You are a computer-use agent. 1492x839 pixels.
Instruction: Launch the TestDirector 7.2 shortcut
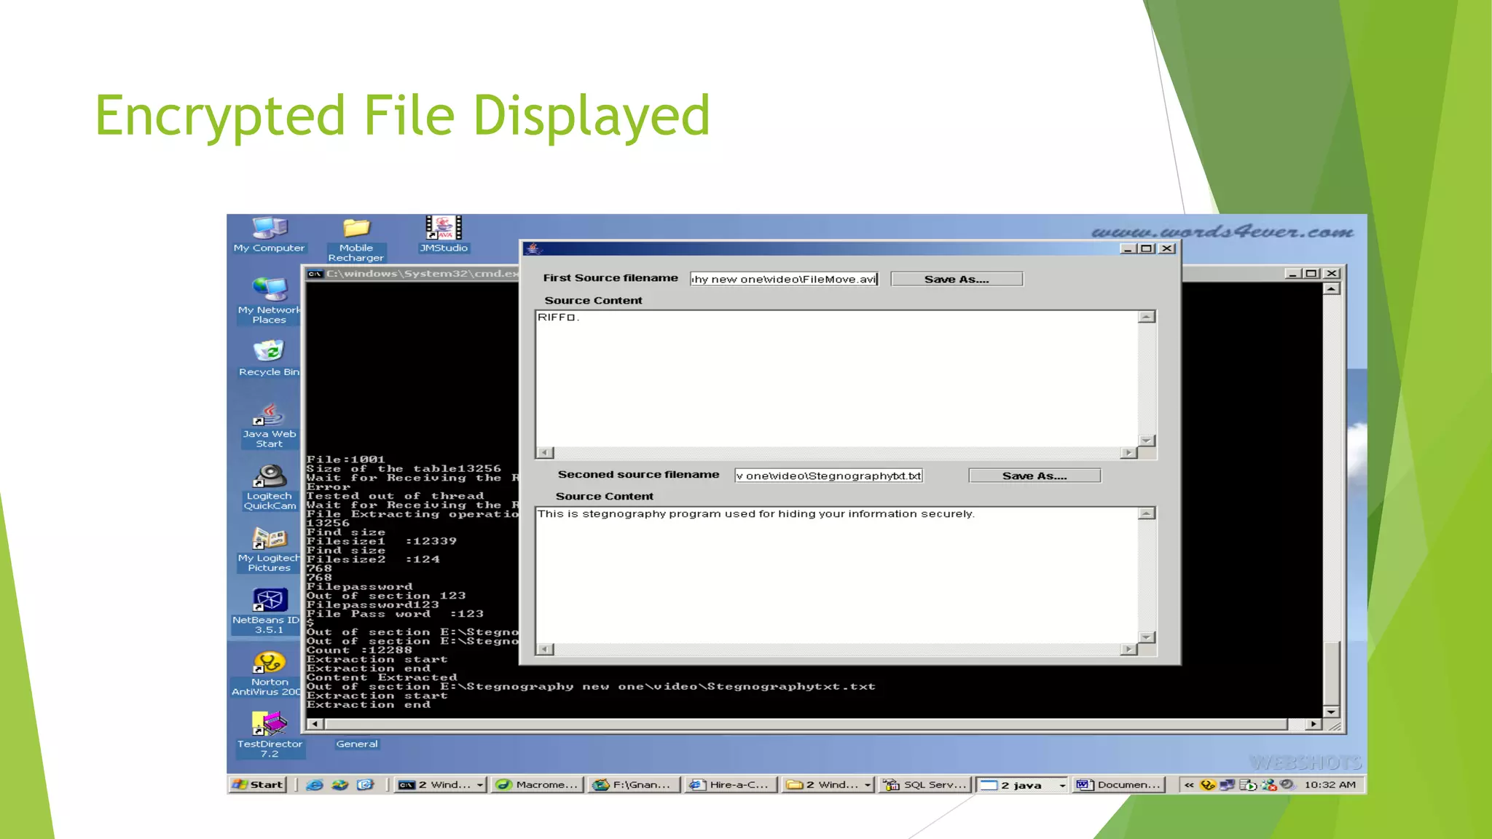(x=270, y=735)
